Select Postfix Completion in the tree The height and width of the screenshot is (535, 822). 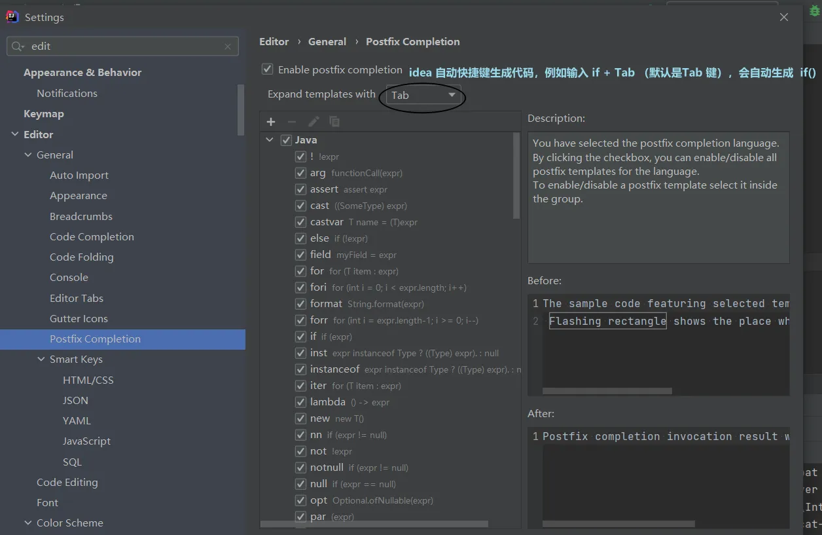[x=122, y=339]
